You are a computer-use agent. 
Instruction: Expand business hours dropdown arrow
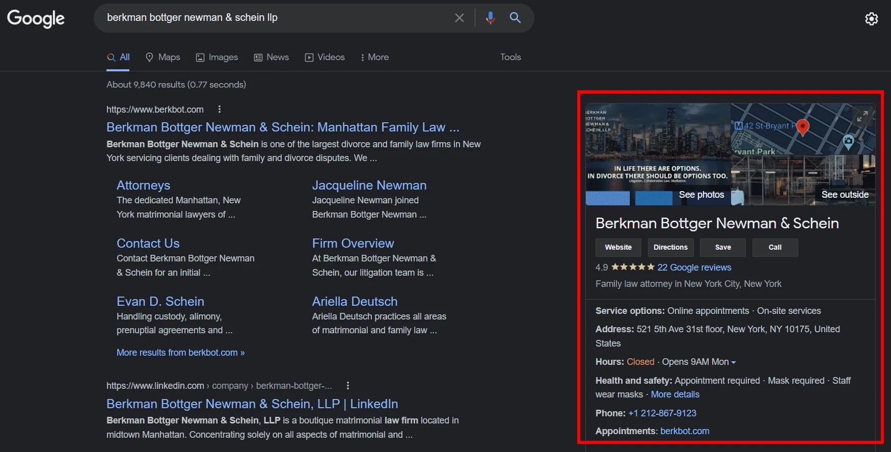734,362
